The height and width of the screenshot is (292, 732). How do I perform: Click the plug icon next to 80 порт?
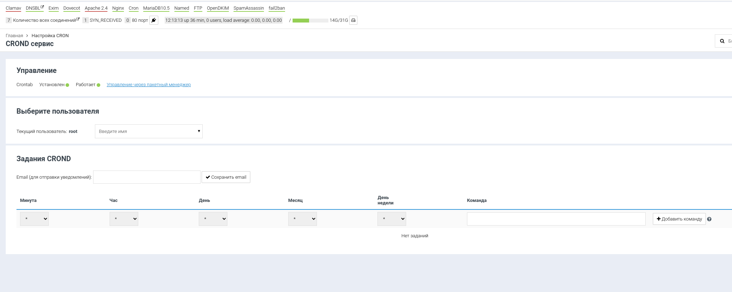click(154, 20)
